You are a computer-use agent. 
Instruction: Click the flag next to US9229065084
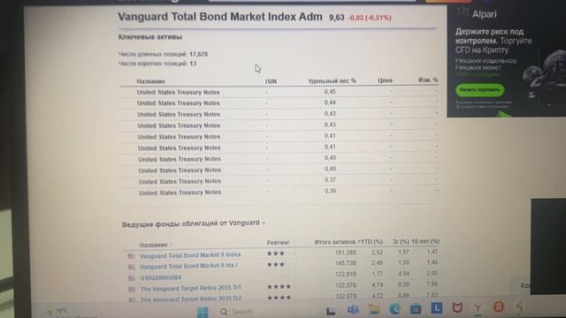click(x=132, y=278)
